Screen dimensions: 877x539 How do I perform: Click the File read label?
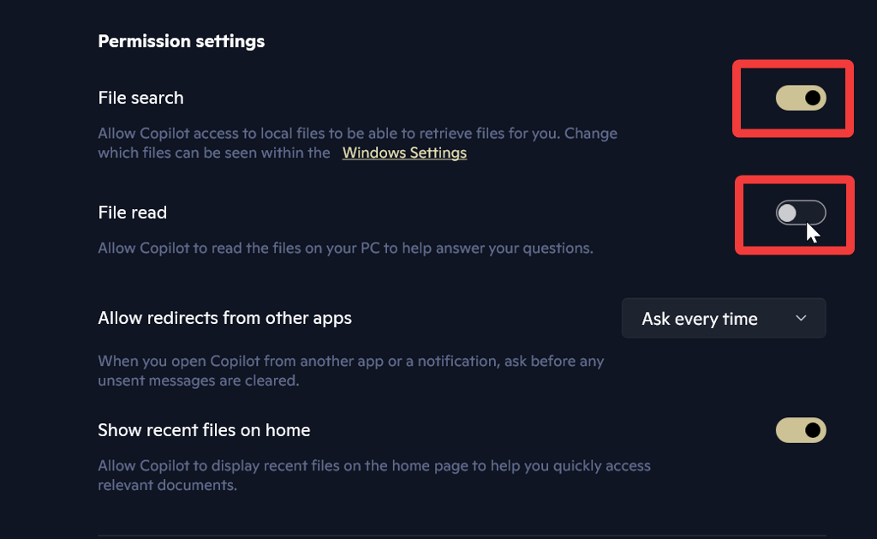[132, 213]
